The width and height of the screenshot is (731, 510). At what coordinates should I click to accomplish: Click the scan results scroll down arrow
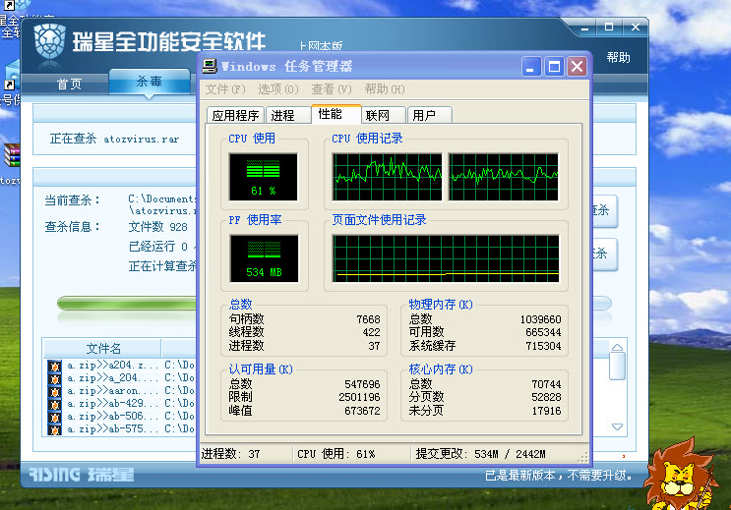(x=617, y=426)
